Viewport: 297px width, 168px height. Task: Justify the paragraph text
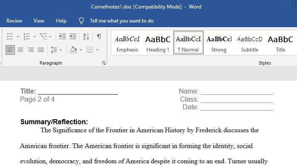tap(41, 50)
